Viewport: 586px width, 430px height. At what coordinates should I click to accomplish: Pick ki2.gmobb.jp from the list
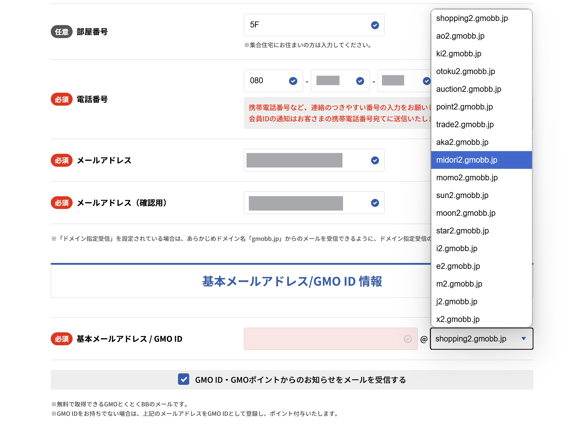click(481, 54)
